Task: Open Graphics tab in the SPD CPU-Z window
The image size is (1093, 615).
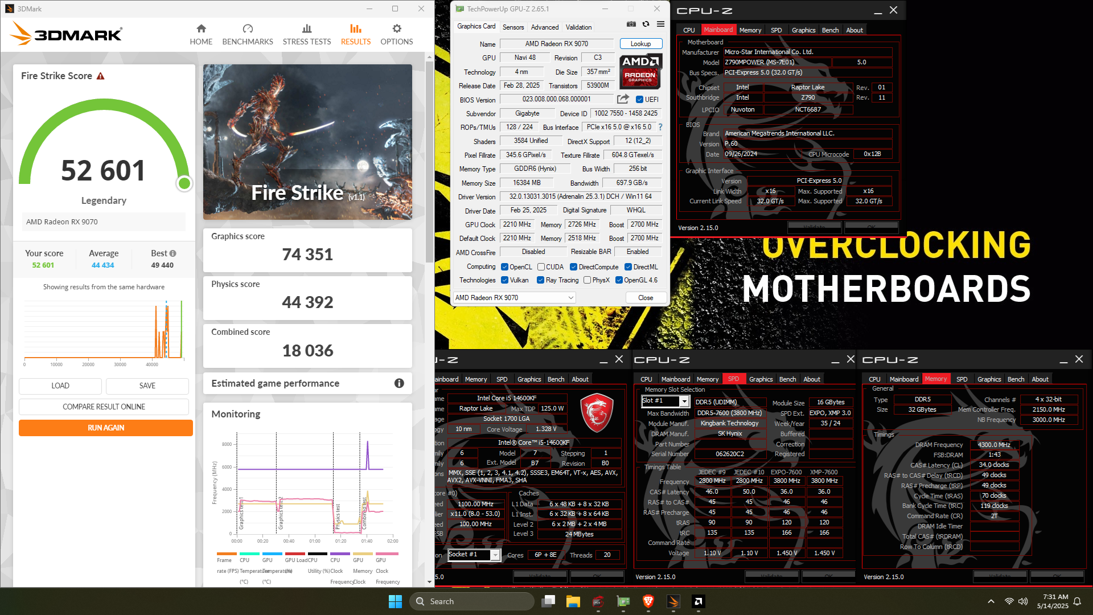Action: 761,379
